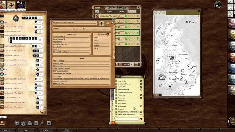
Task: Click green friend icon on highlighted active row
Action: (x=126, y=33)
